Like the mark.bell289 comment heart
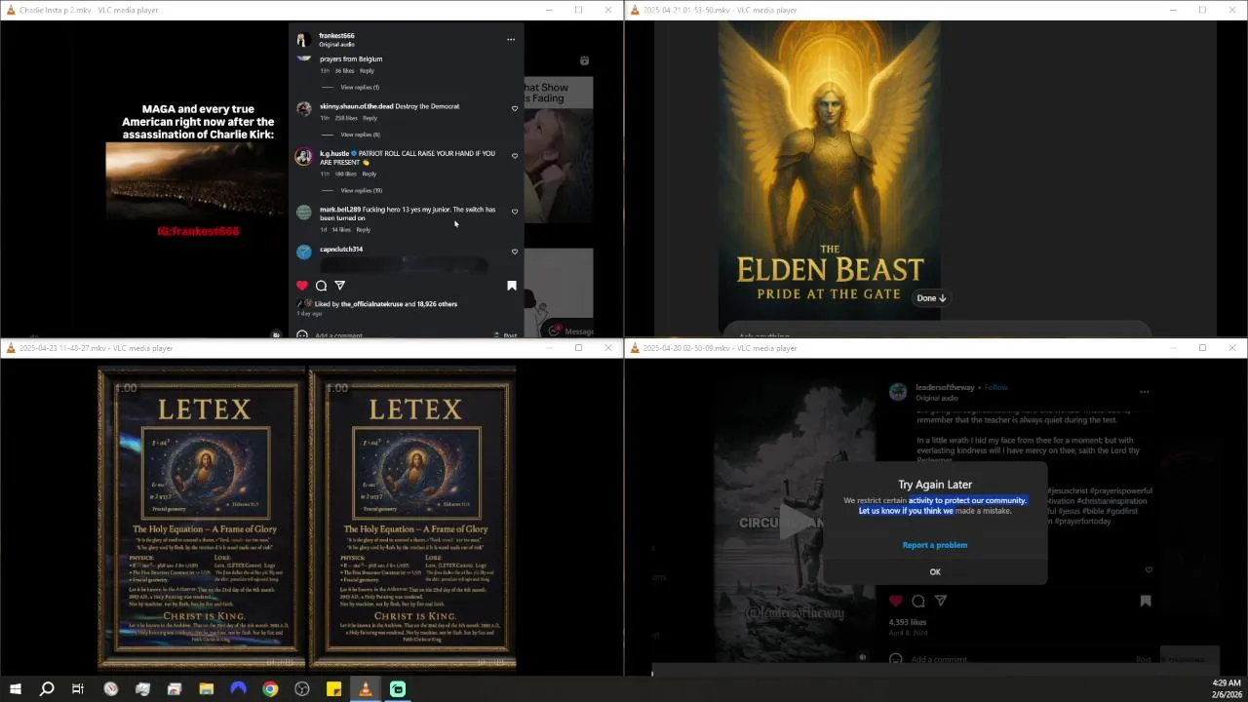Screen dimensions: 1248x702 515,212
